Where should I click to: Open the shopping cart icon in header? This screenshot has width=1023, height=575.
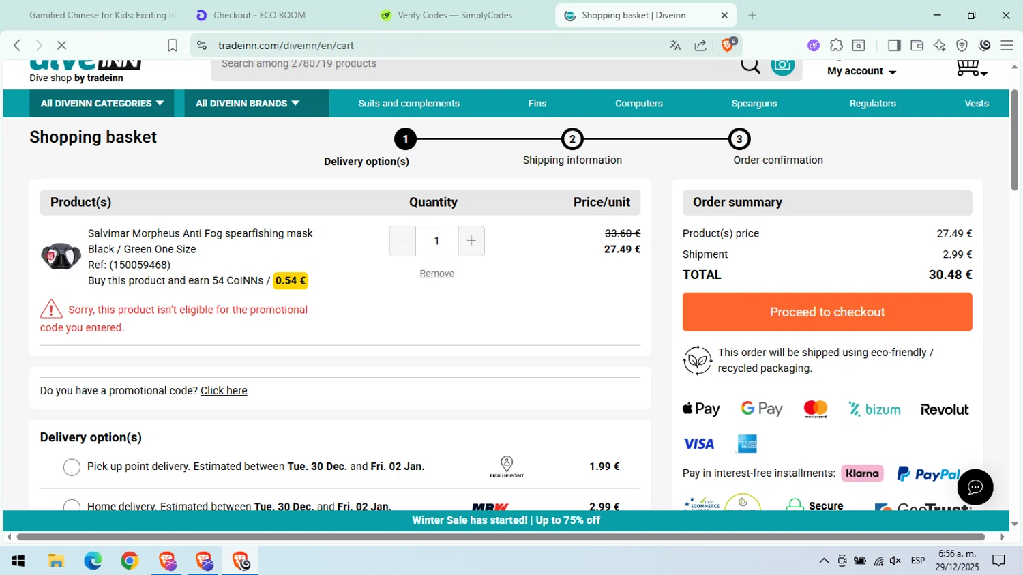tap(970, 68)
